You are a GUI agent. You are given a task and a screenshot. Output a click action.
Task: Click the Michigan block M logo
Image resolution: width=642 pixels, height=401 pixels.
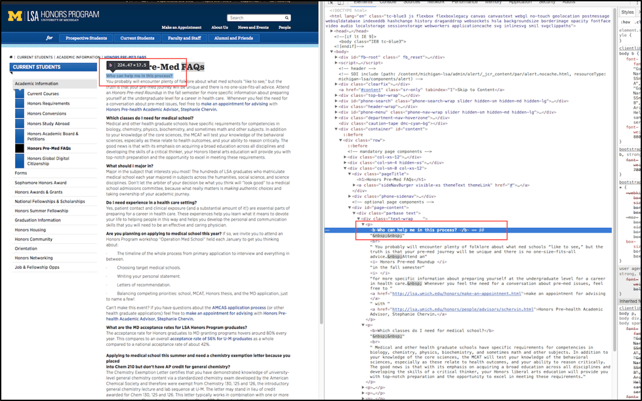15,16
